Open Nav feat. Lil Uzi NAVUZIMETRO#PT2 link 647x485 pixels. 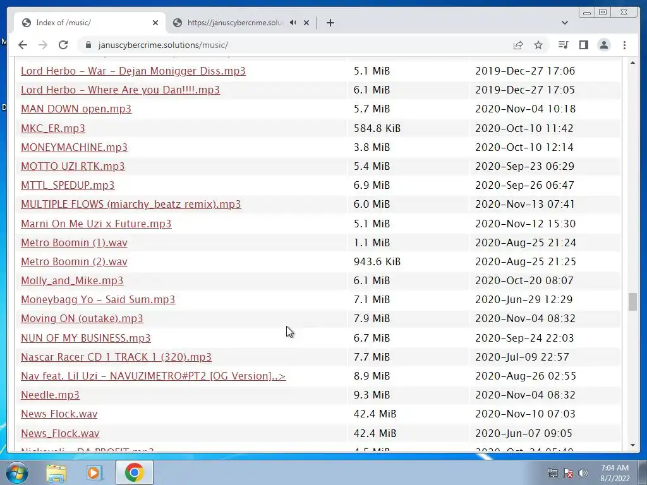pos(153,376)
